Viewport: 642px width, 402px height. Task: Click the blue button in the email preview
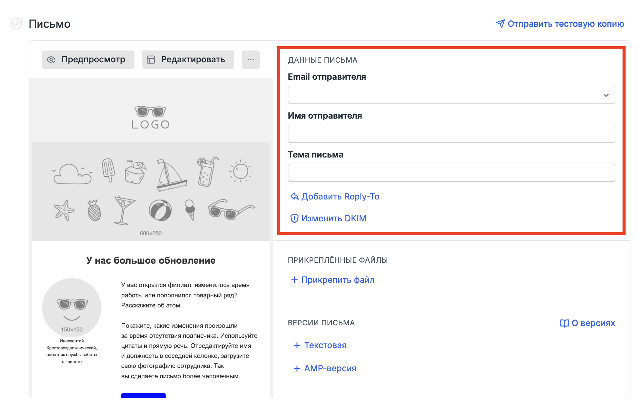pyautogui.click(x=143, y=395)
